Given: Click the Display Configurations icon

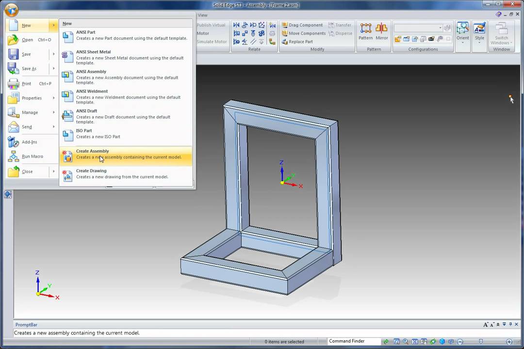Looking at the screenshot, I should pyautogui.click(x=398, y=39).
